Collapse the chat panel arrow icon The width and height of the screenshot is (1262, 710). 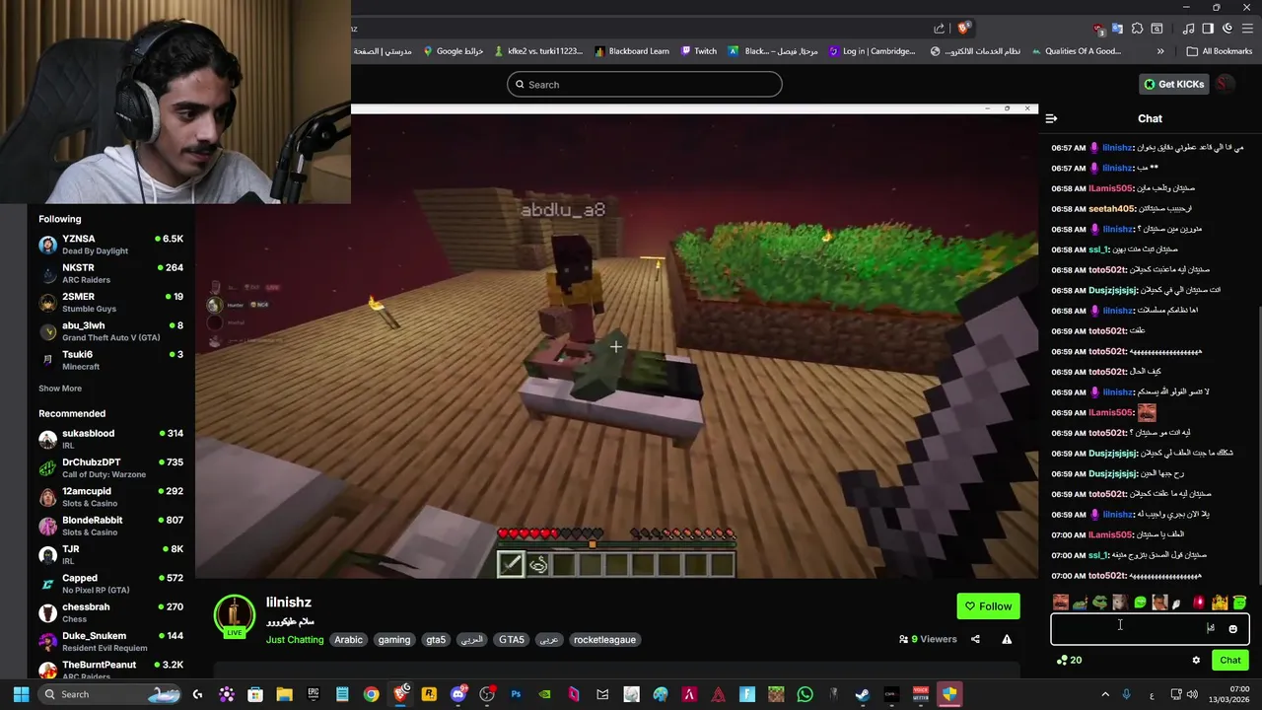point(1051,118)
